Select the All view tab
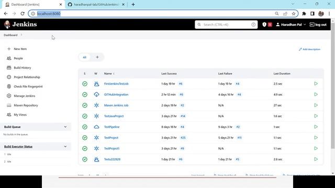335x188 pixels. click(85, 57)
